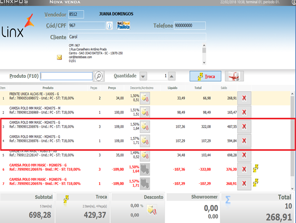This screenshot has height=223, width=296.
Task: Remove item 3 with red X
Action: 244,126
